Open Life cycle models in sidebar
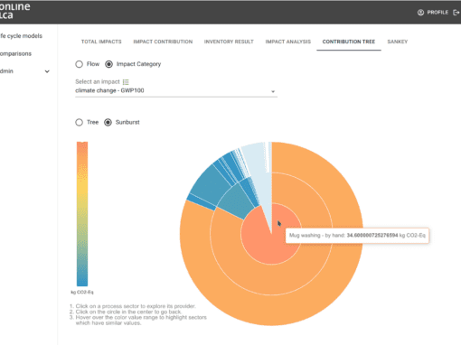Image resolution: width=461 pixels, height=345 pixels. [21, 36]
